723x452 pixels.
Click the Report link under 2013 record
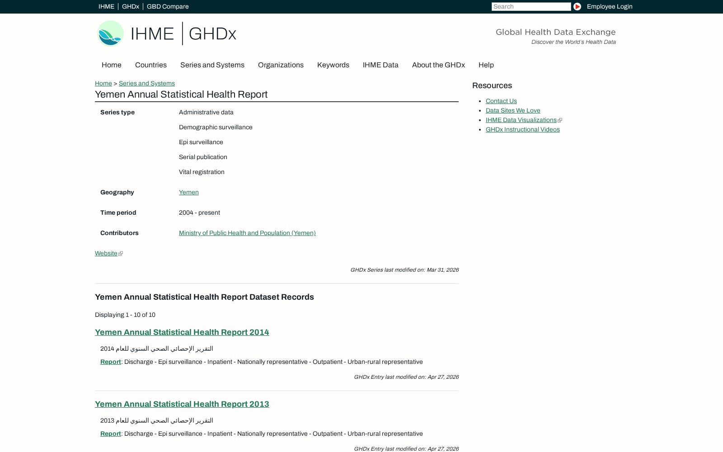[x=111, y=433]
